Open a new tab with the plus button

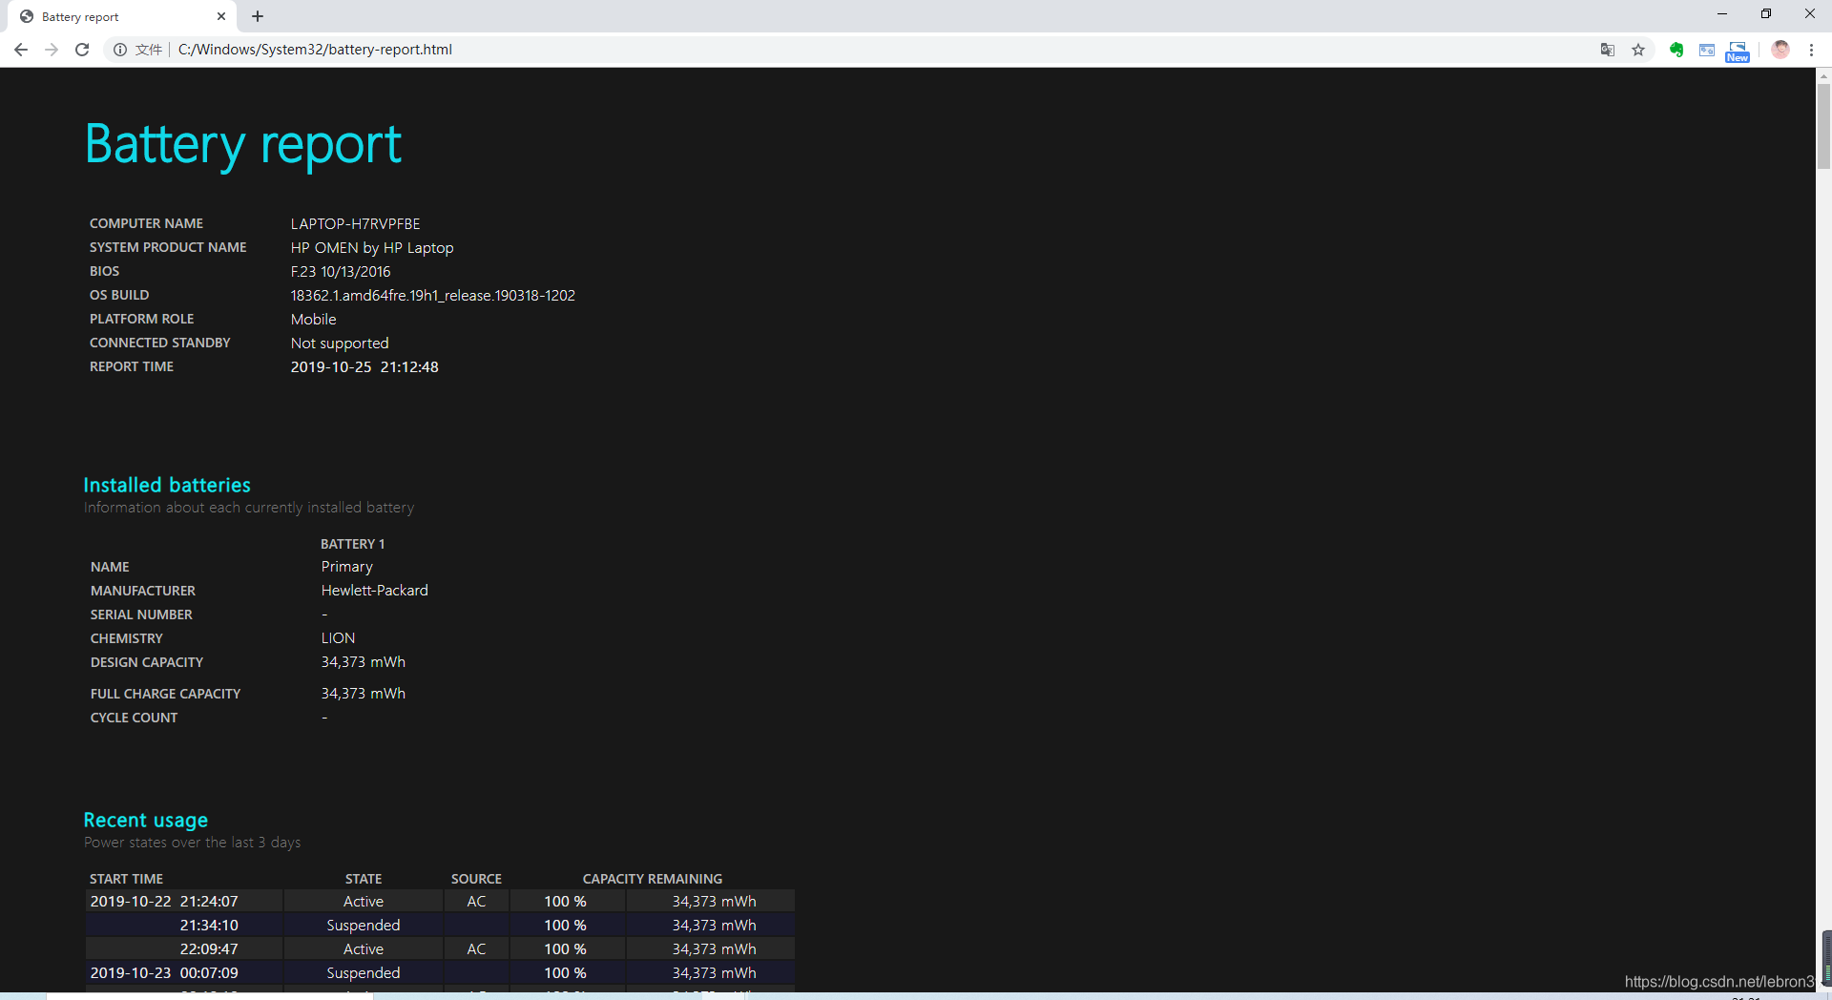click(258, 16)
